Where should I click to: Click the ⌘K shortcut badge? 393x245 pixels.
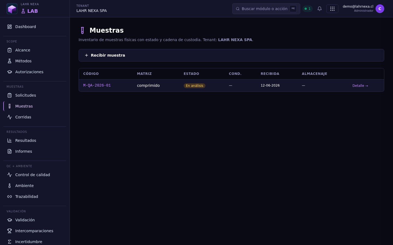293,9
